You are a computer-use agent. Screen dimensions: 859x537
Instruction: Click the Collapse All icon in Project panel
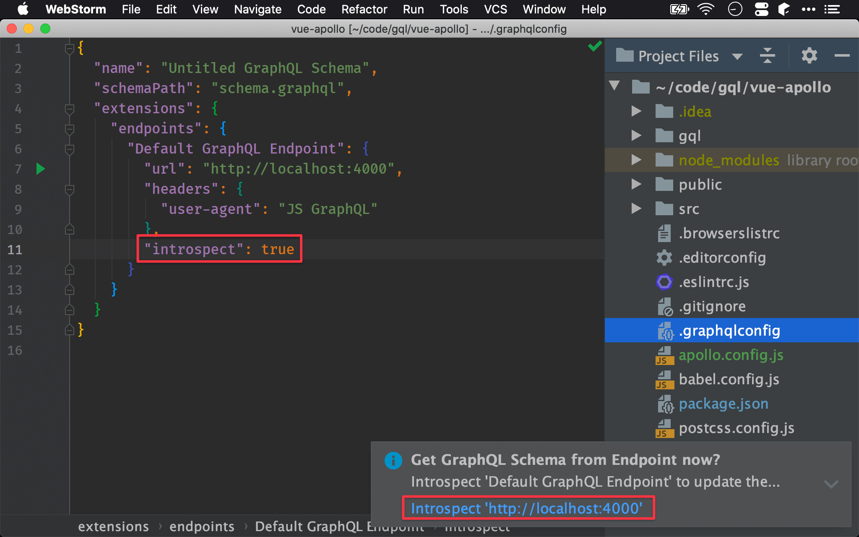[767, 56]
